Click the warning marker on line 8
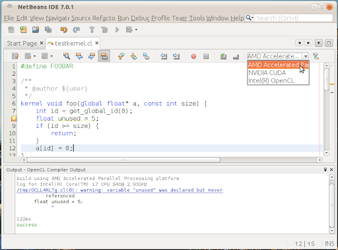338x250 pixels. click(x=14, y=119)
